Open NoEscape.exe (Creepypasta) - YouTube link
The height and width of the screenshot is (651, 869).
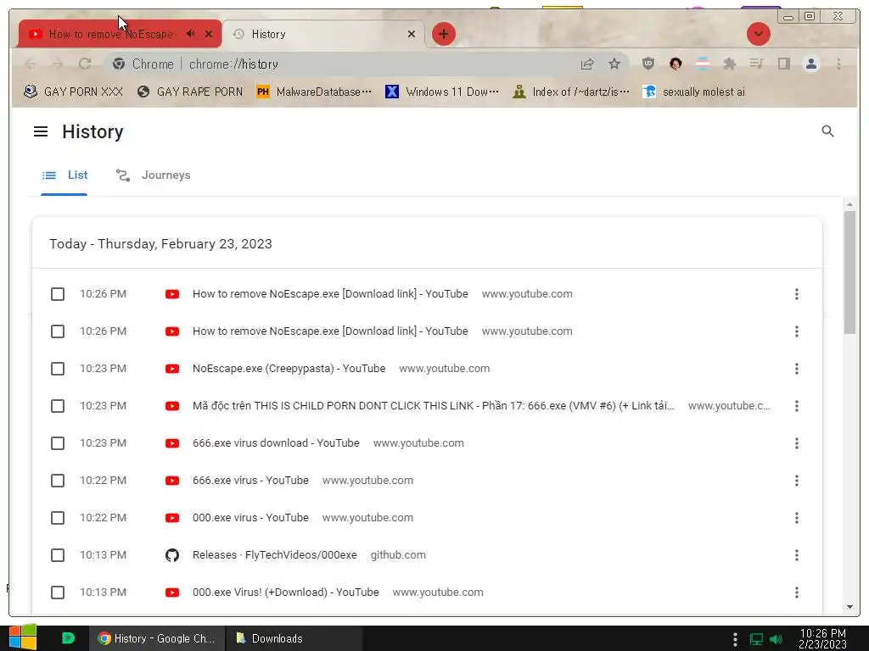tap(289, 369)
